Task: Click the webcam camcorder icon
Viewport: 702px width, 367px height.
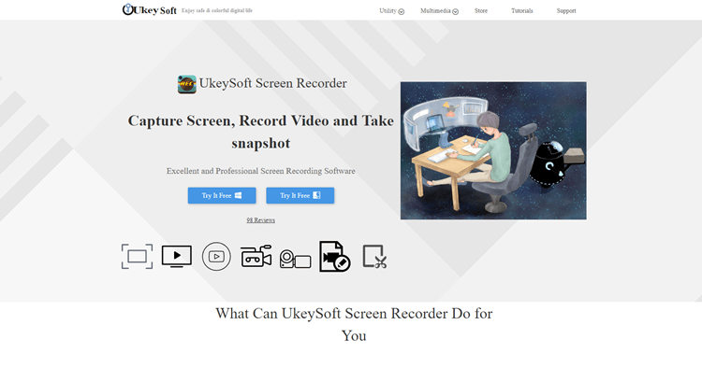Action: click(x=295, y=259)
